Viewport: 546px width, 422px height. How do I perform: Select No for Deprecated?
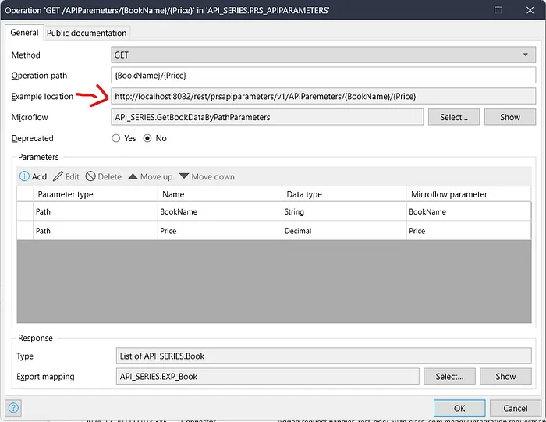(147, 138)
